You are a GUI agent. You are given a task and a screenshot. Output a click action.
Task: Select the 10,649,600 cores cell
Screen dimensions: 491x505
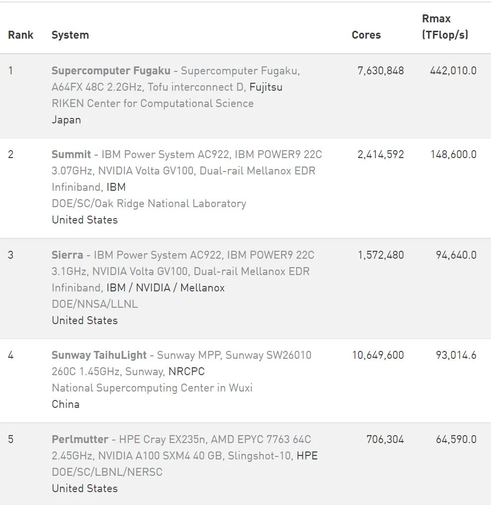click(x=378, y=355)
